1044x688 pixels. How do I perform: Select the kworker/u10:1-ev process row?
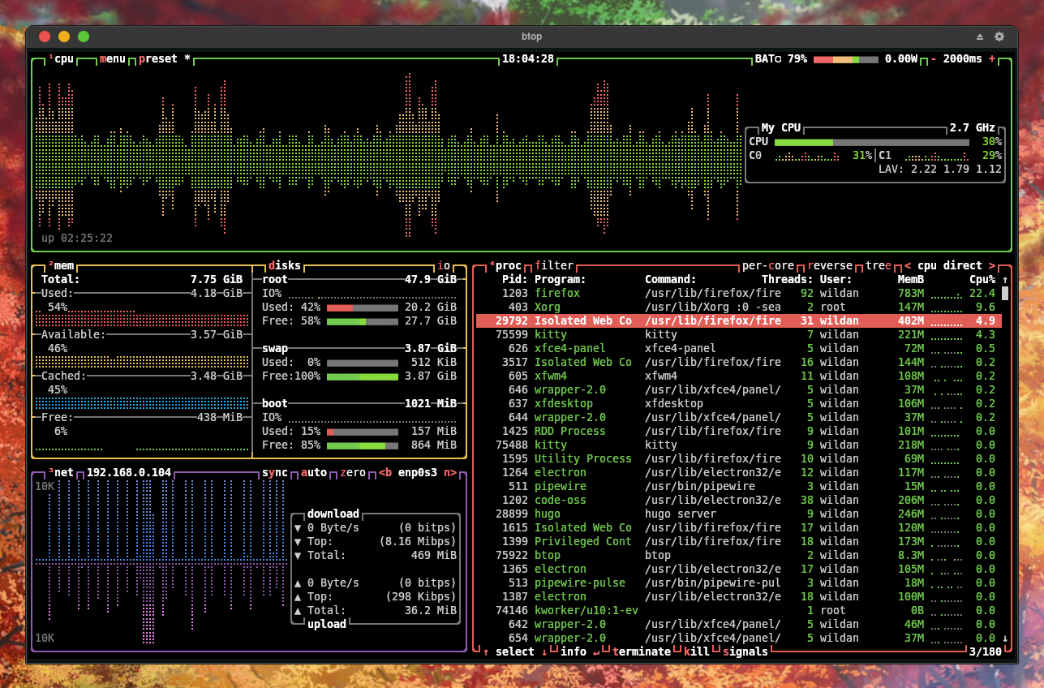pyautogui.click(x=739, y=610)
